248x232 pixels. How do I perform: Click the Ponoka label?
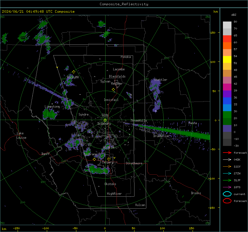(x=126, y=57)
